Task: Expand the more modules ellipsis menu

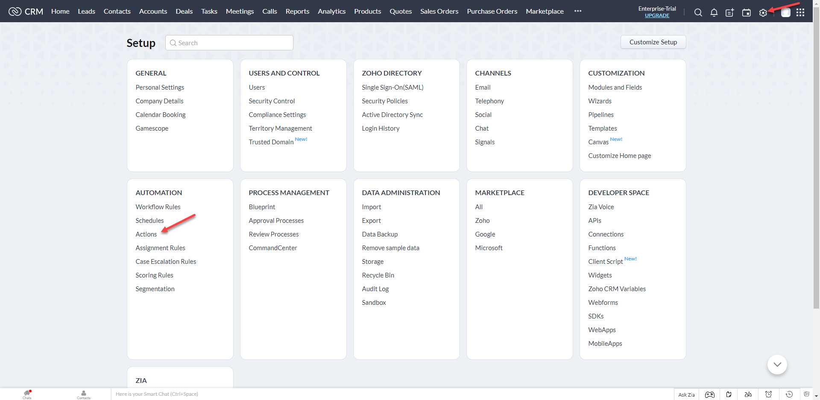Action: tap(578, 11)
